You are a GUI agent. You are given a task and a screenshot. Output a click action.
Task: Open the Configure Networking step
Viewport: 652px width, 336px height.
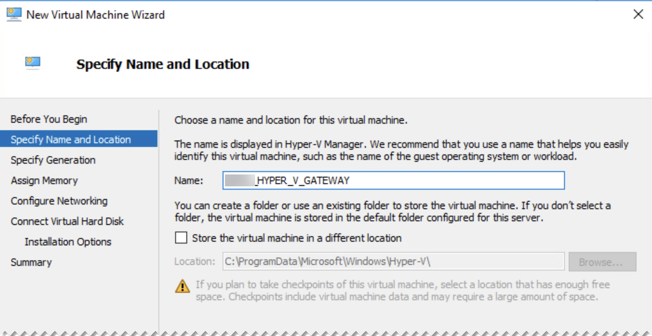(x=59, y=201)
